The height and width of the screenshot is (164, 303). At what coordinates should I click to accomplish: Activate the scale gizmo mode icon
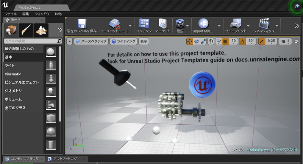click(x=203, y=41)
